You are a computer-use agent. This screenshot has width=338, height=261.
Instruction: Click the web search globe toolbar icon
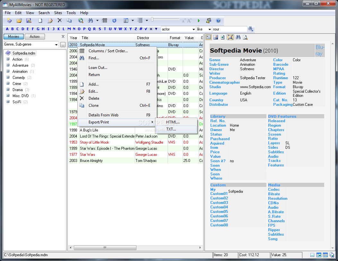[x=81, y=21]
